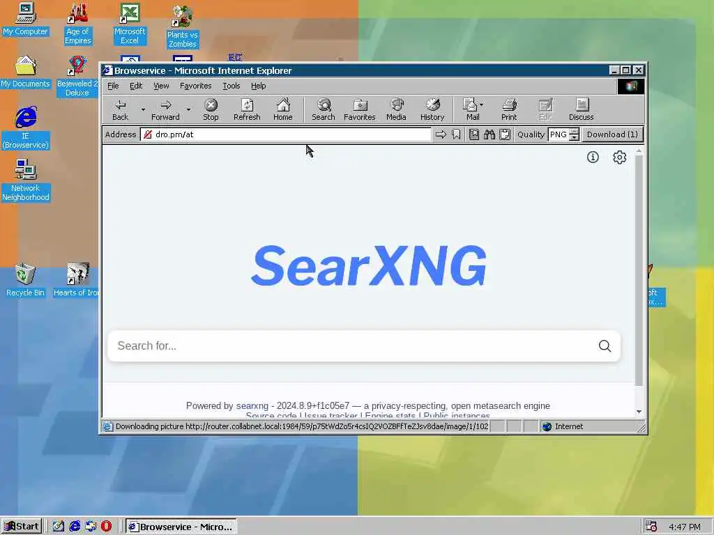
Task: Click the magnifier search submit icon
Action: (605, 346)
